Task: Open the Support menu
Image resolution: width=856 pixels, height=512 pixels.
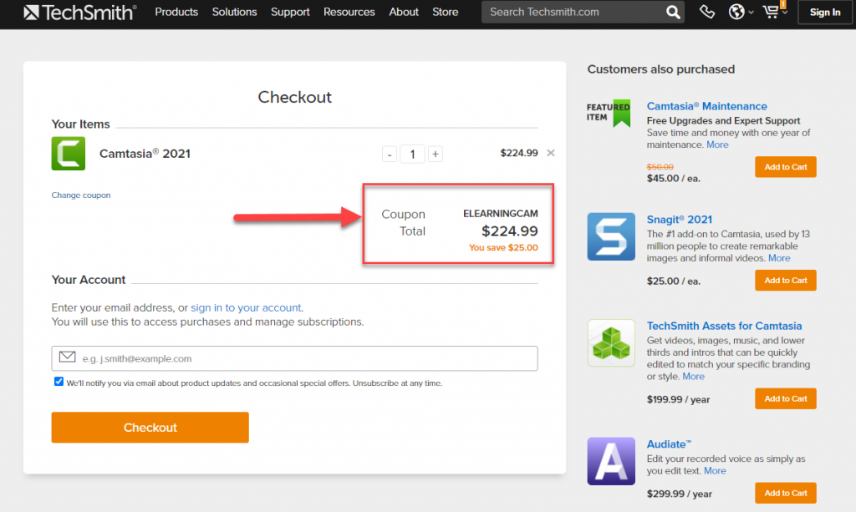Action: click(290, 12)
